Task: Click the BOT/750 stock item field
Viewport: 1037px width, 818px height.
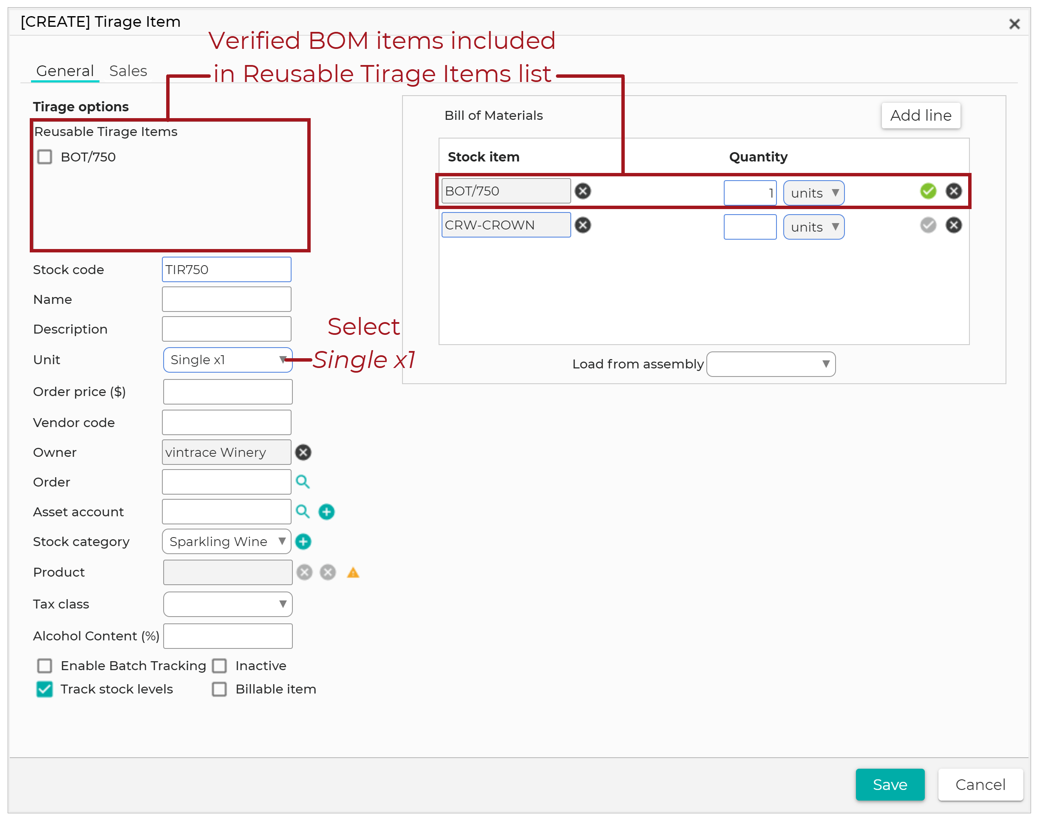Action: tap(506, 191)
